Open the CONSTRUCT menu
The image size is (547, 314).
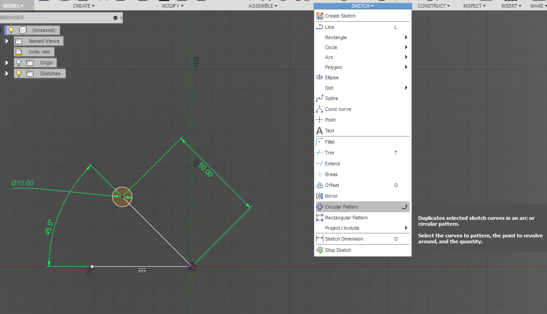click(432, 6)
